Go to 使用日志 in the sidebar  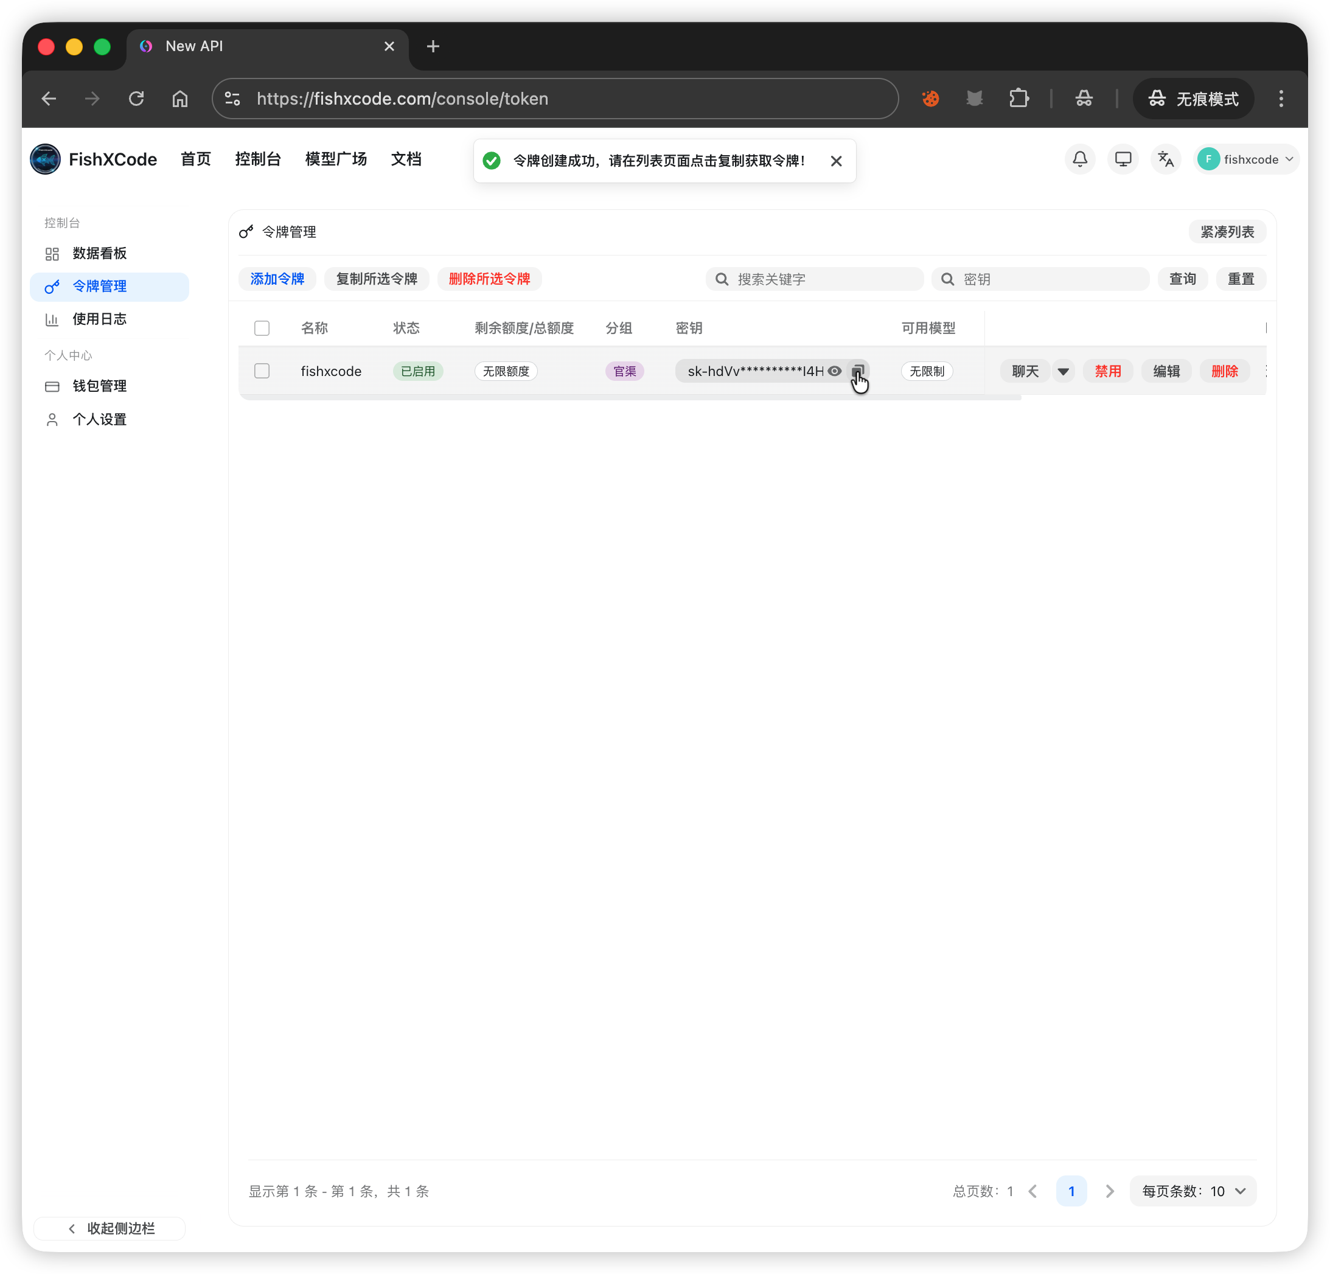click(x=99, y=319)
